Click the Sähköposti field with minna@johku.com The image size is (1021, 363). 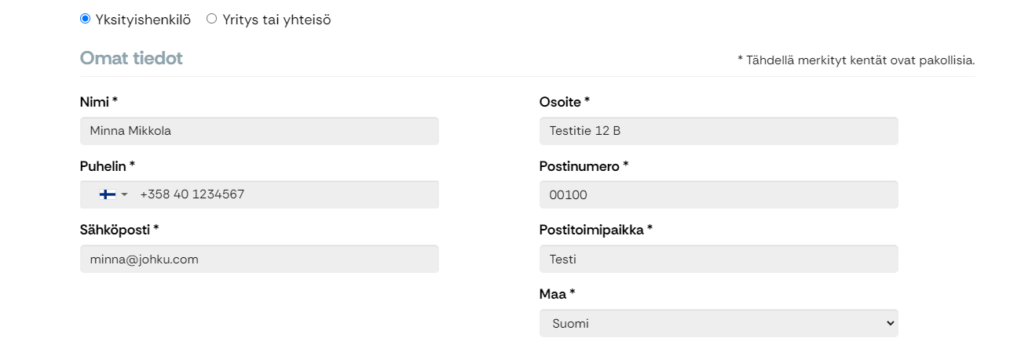[259, 259]
